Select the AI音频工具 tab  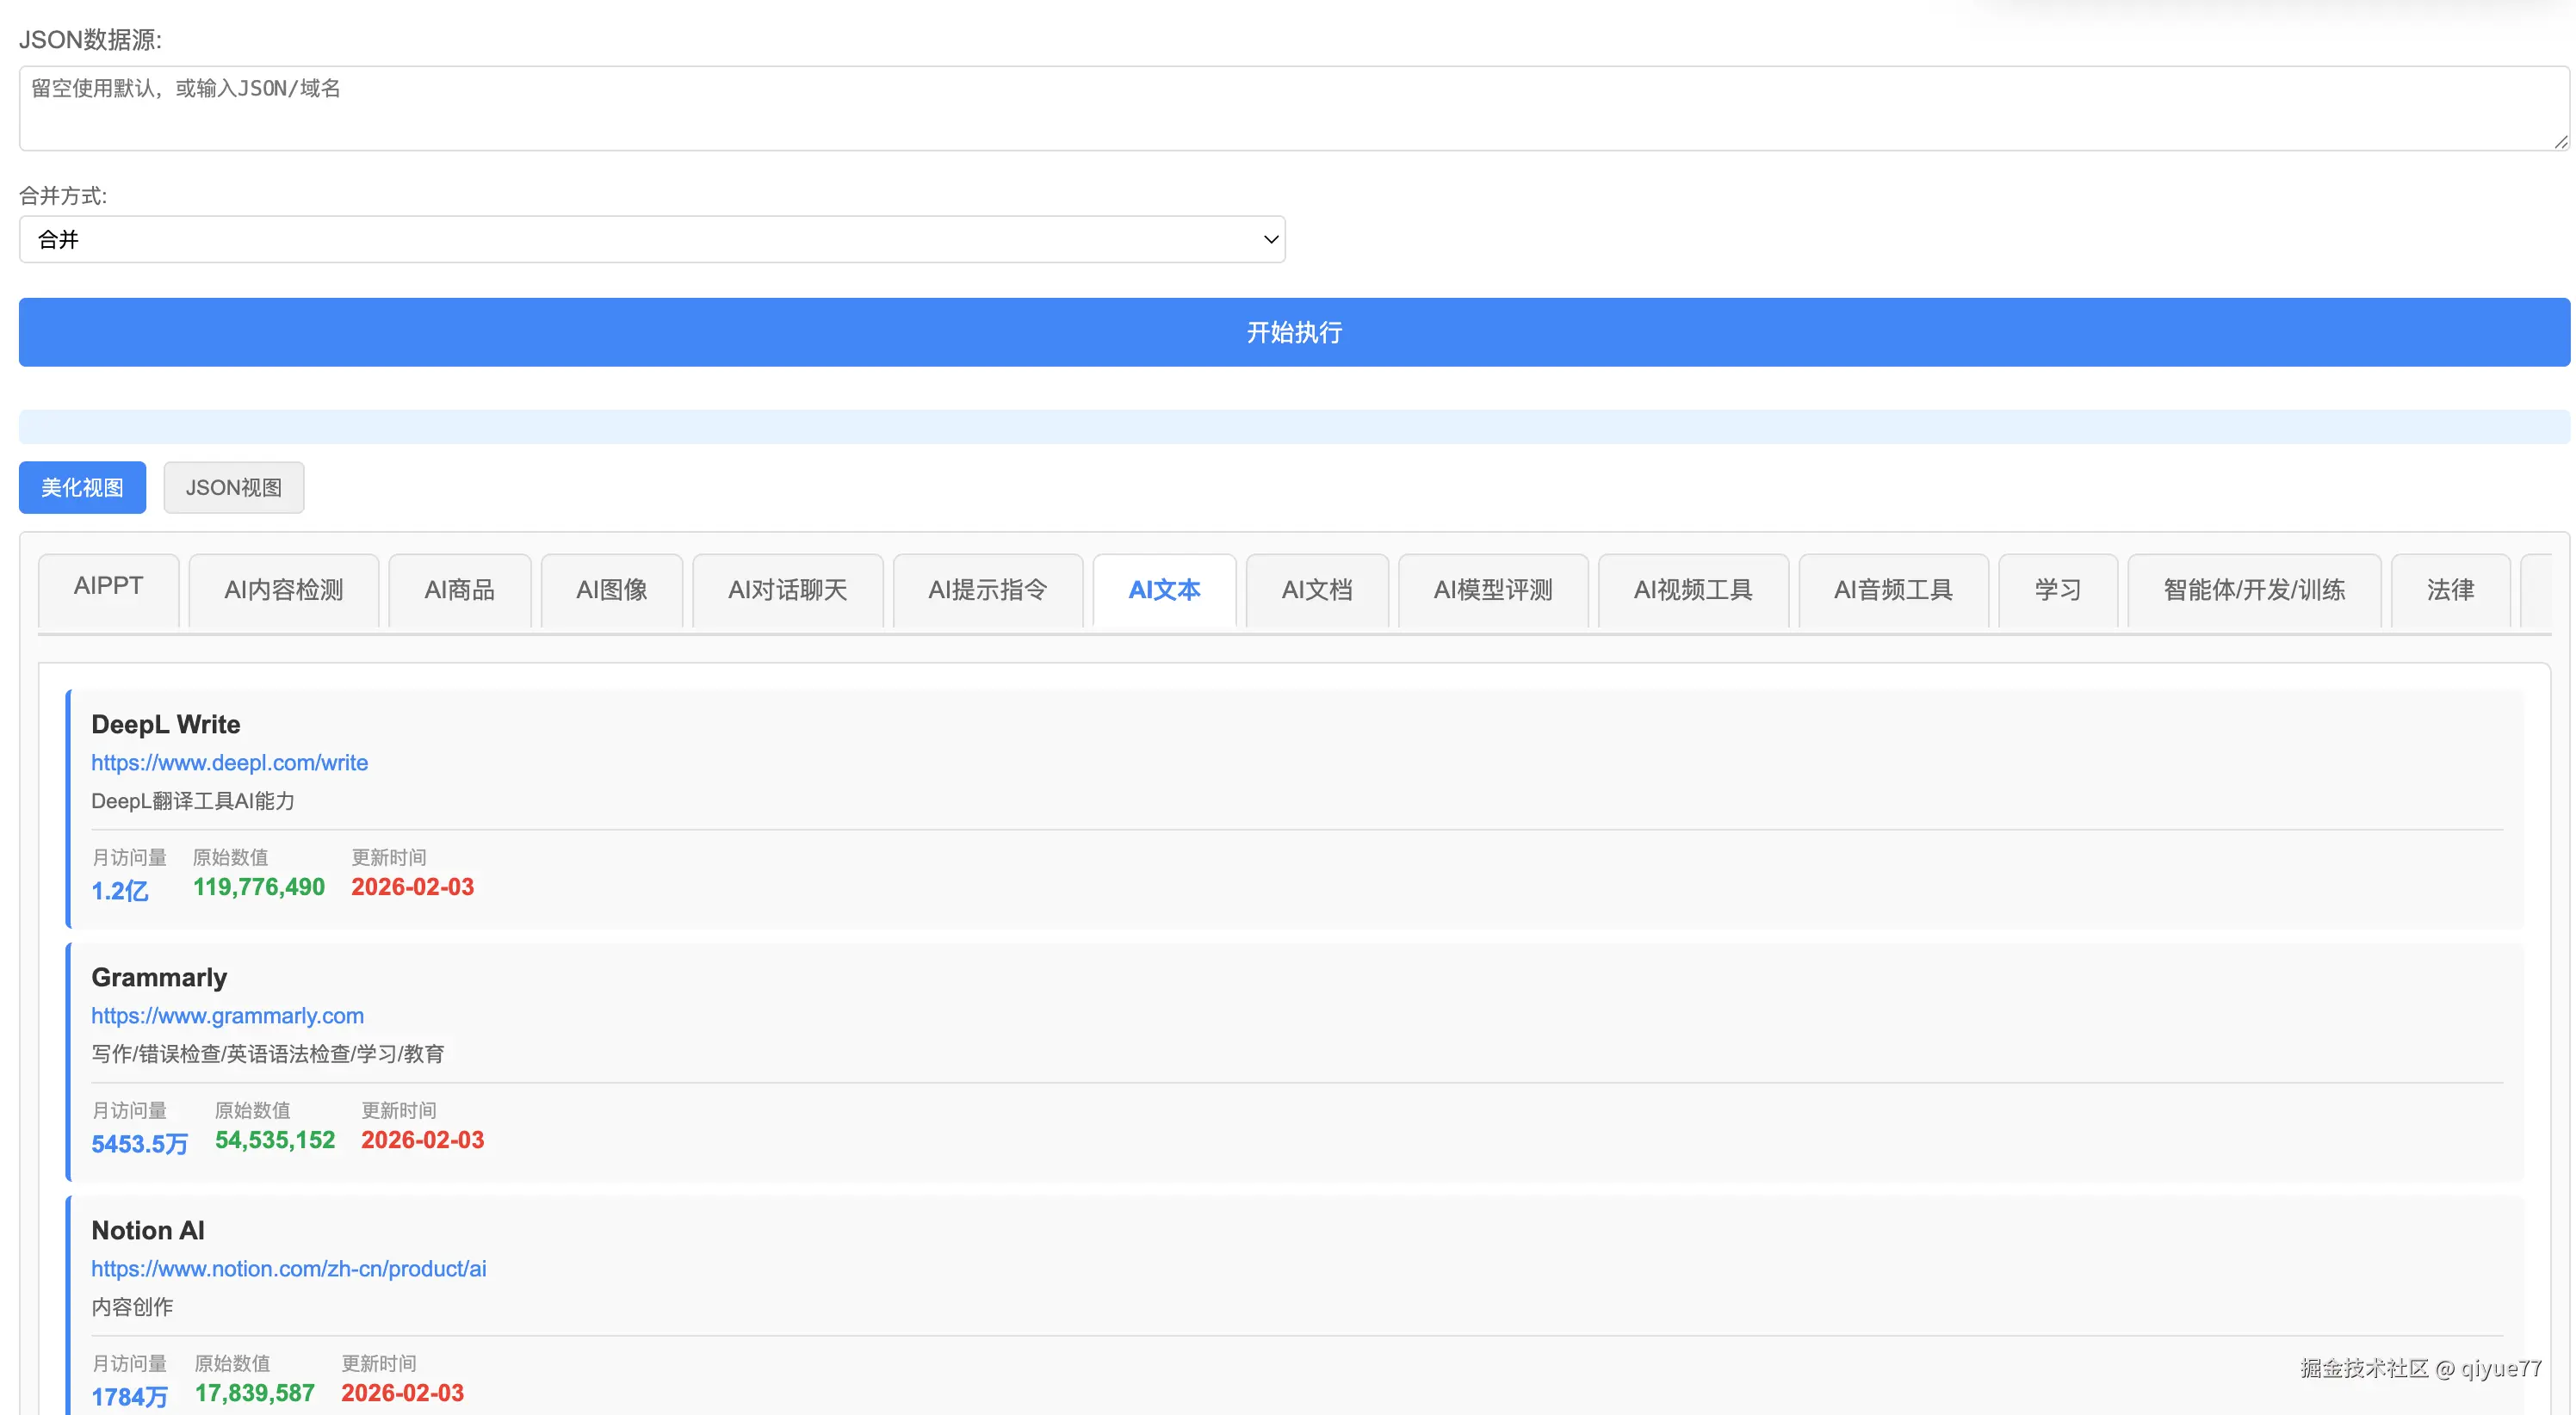[x=1892, y=590]
